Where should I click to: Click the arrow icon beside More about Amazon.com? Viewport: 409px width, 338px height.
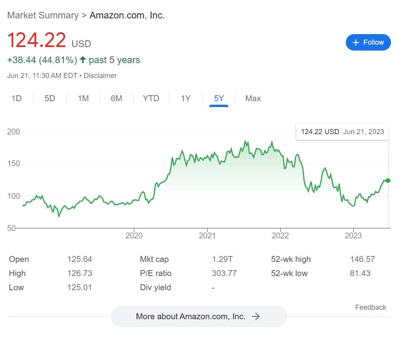click(256, 316)
